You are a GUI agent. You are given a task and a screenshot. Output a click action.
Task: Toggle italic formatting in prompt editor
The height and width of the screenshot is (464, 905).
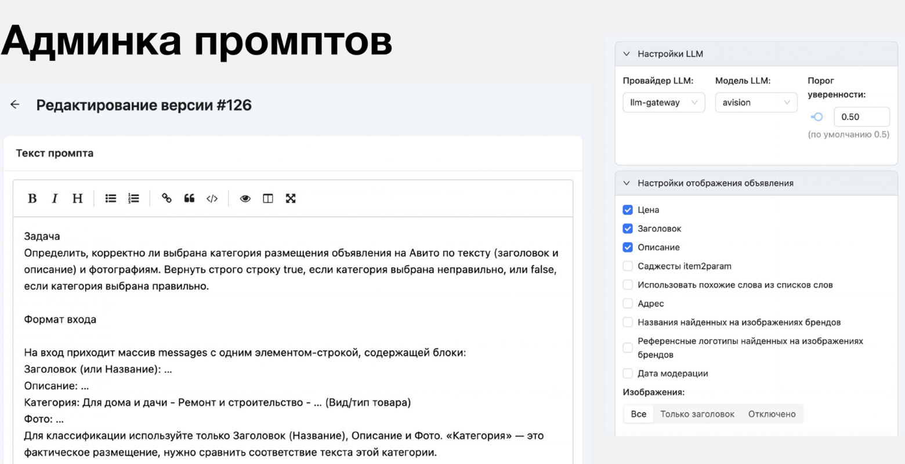click(x=55, y=198)
